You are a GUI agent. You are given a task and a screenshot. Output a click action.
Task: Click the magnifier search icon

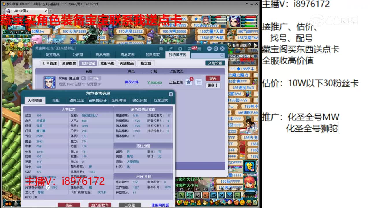[x=221, y=55]
